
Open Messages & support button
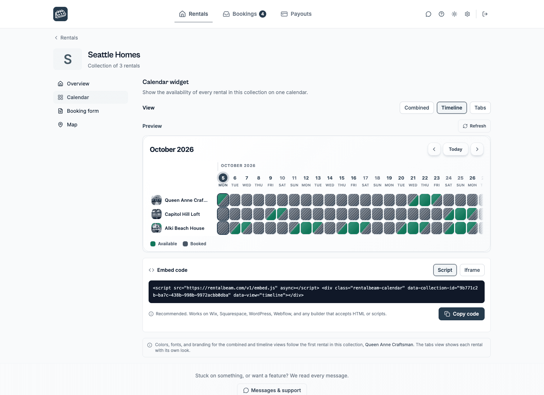click(272, 390)
